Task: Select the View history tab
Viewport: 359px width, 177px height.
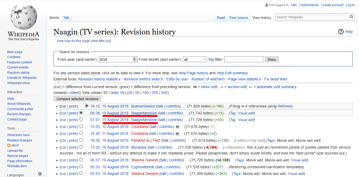Action: pos(262,18)
